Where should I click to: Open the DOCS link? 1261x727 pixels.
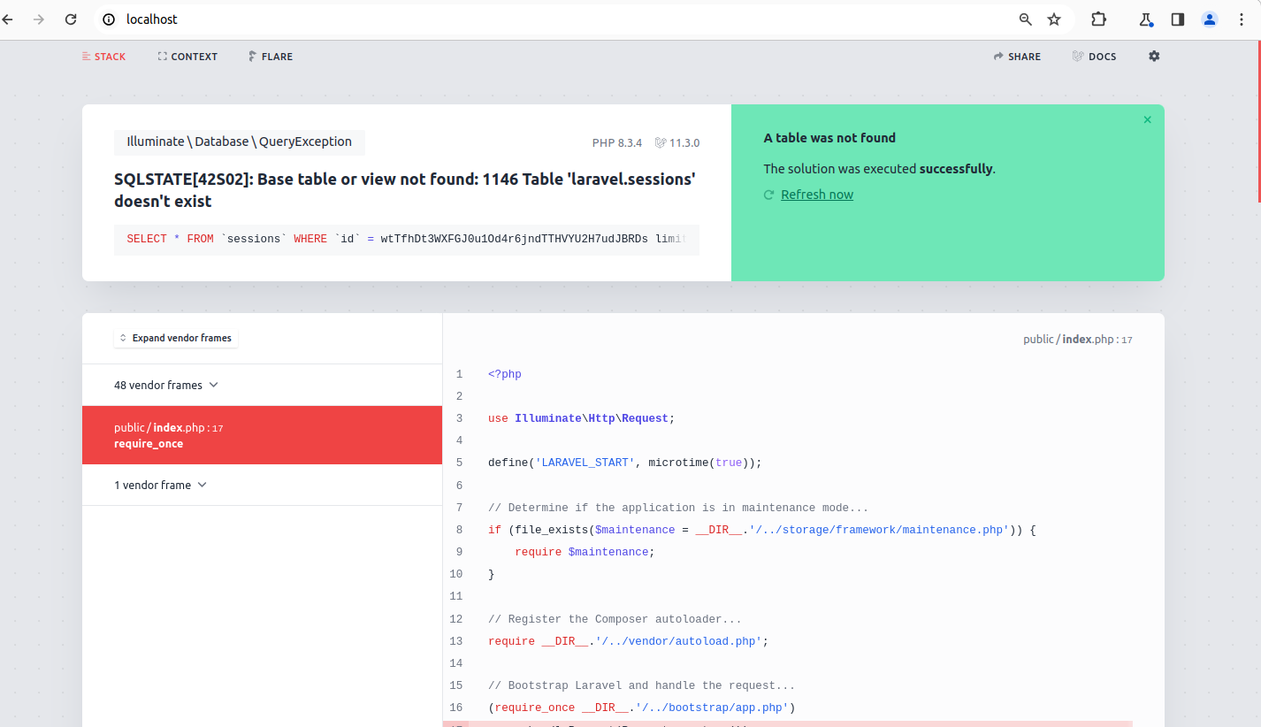[1095, 57]
